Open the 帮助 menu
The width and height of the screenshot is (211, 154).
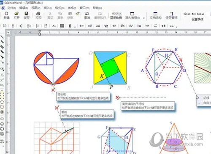click(x=97, y=8)
